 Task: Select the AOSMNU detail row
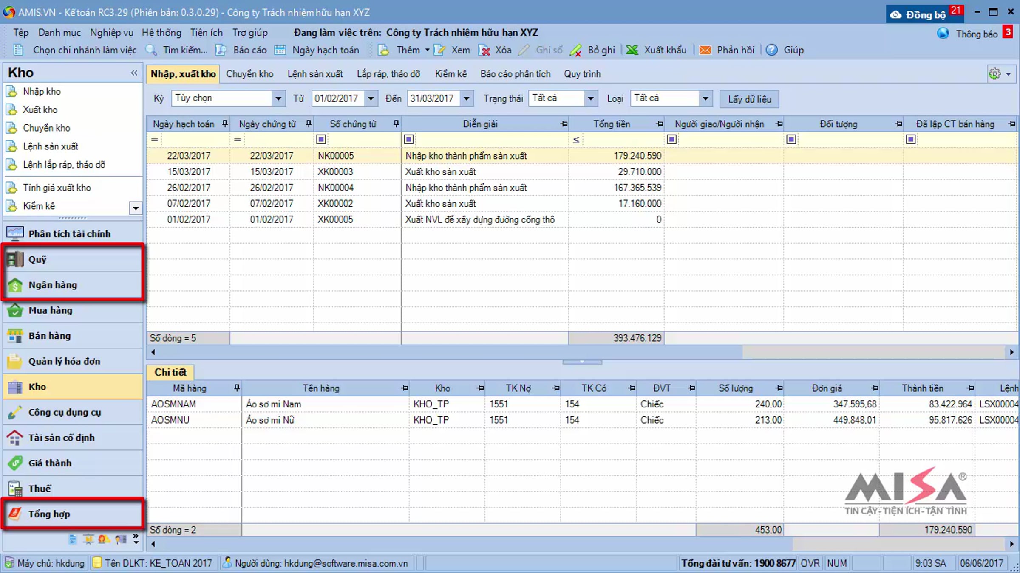(x=582, y=420)
